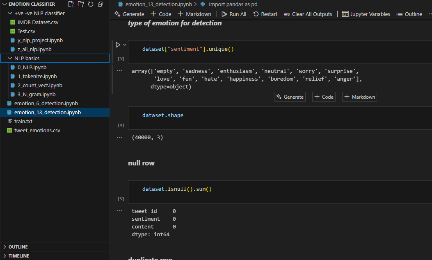Click the New Folder icon in Explorer

click(81, 4)
